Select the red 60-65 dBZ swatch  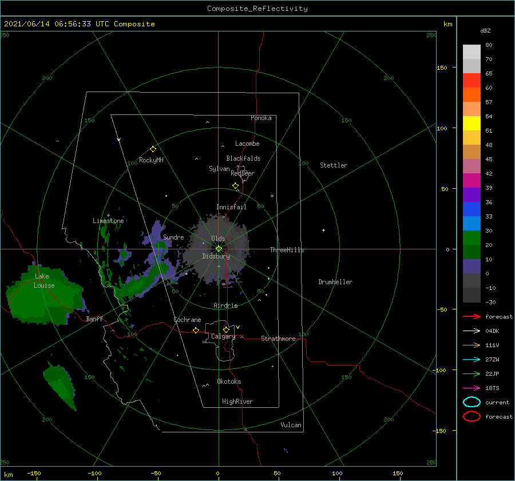pyautogui.click(x=472, y=81)
